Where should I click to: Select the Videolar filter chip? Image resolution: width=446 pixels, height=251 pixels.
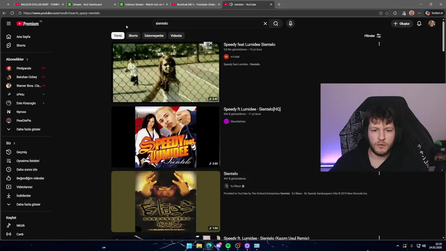pos(176,36)
